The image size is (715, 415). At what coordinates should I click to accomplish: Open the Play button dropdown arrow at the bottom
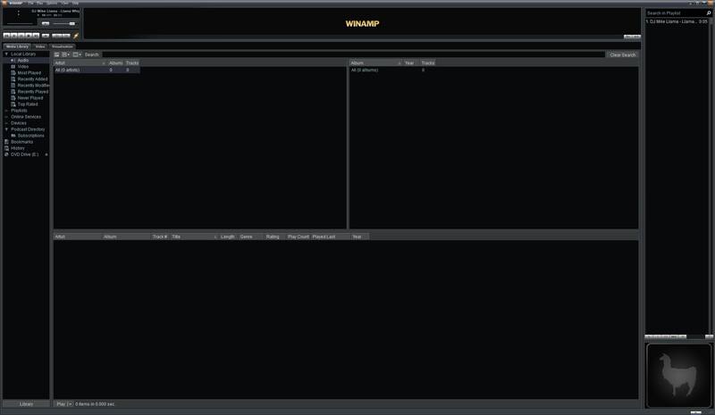[70, 404]
